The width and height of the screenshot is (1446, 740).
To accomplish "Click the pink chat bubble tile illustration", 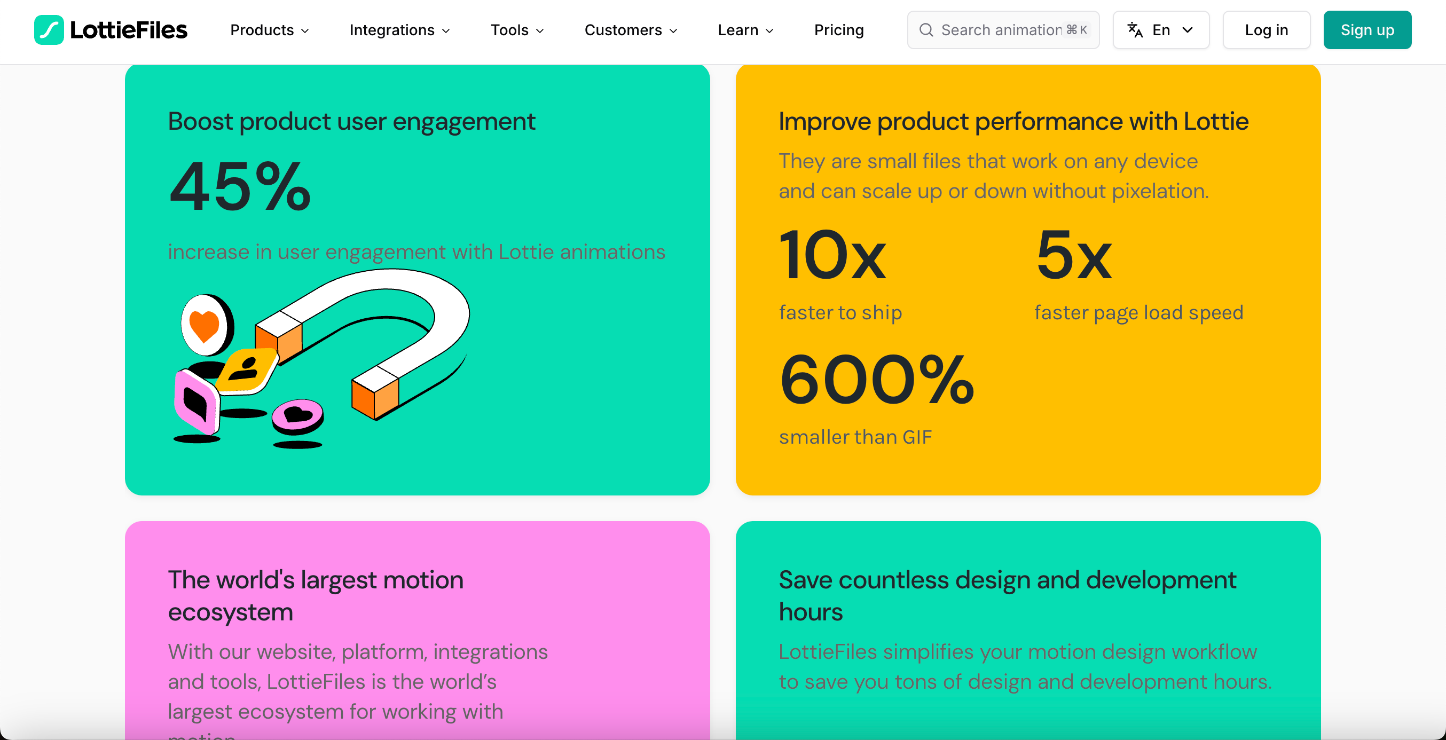I will pos(196,401).
